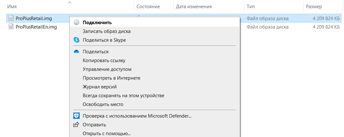Sort by Дата изменения column header

point(194,7)
